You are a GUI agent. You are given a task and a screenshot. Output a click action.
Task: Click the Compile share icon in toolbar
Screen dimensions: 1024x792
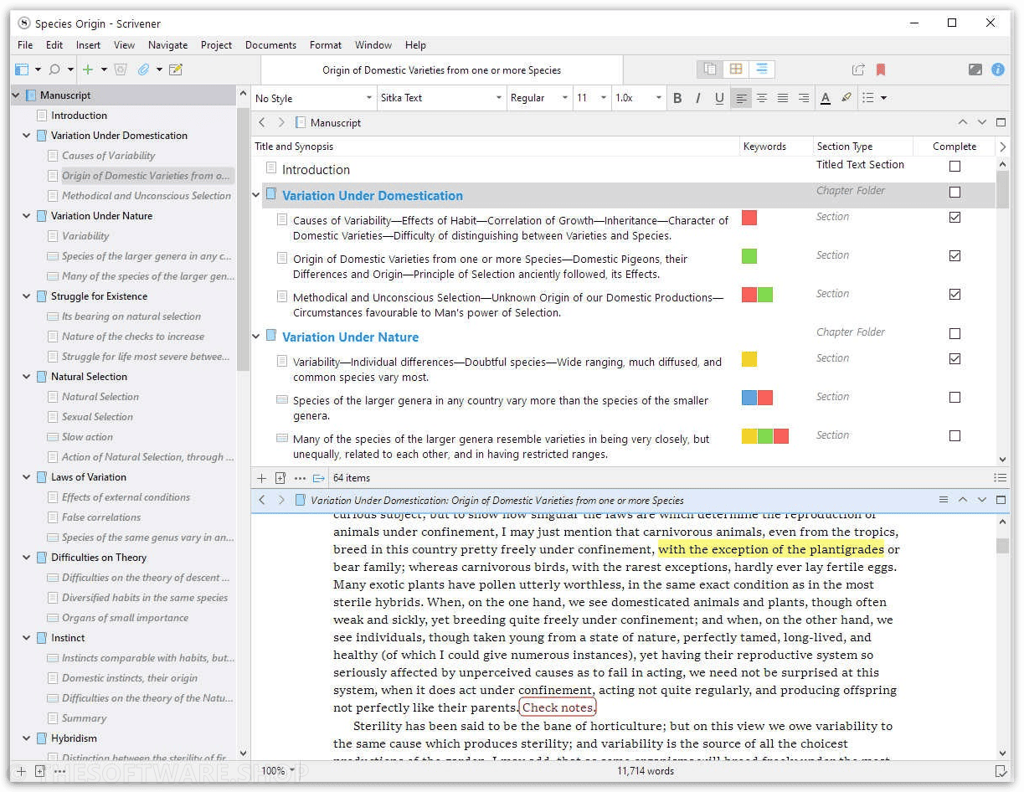click(x=858, y=70)
